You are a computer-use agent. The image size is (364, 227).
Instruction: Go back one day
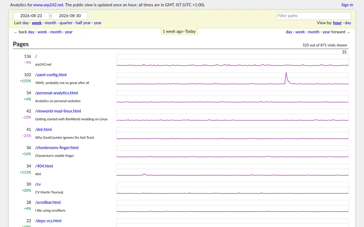[31, 32]
